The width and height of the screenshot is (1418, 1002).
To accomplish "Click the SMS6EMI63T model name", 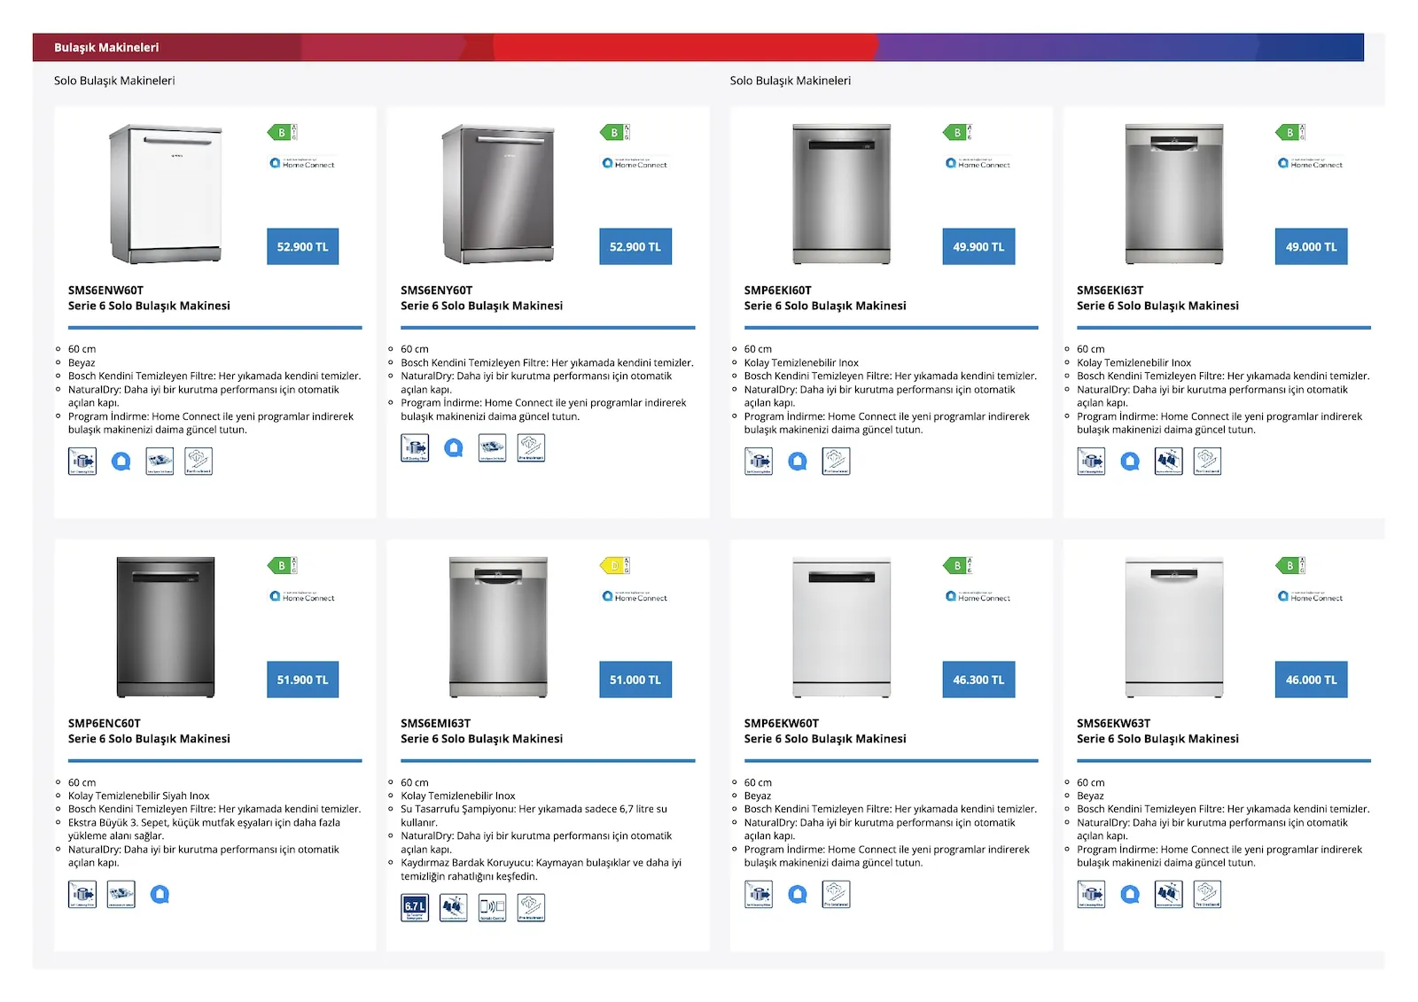I will [x=436, y=724].
